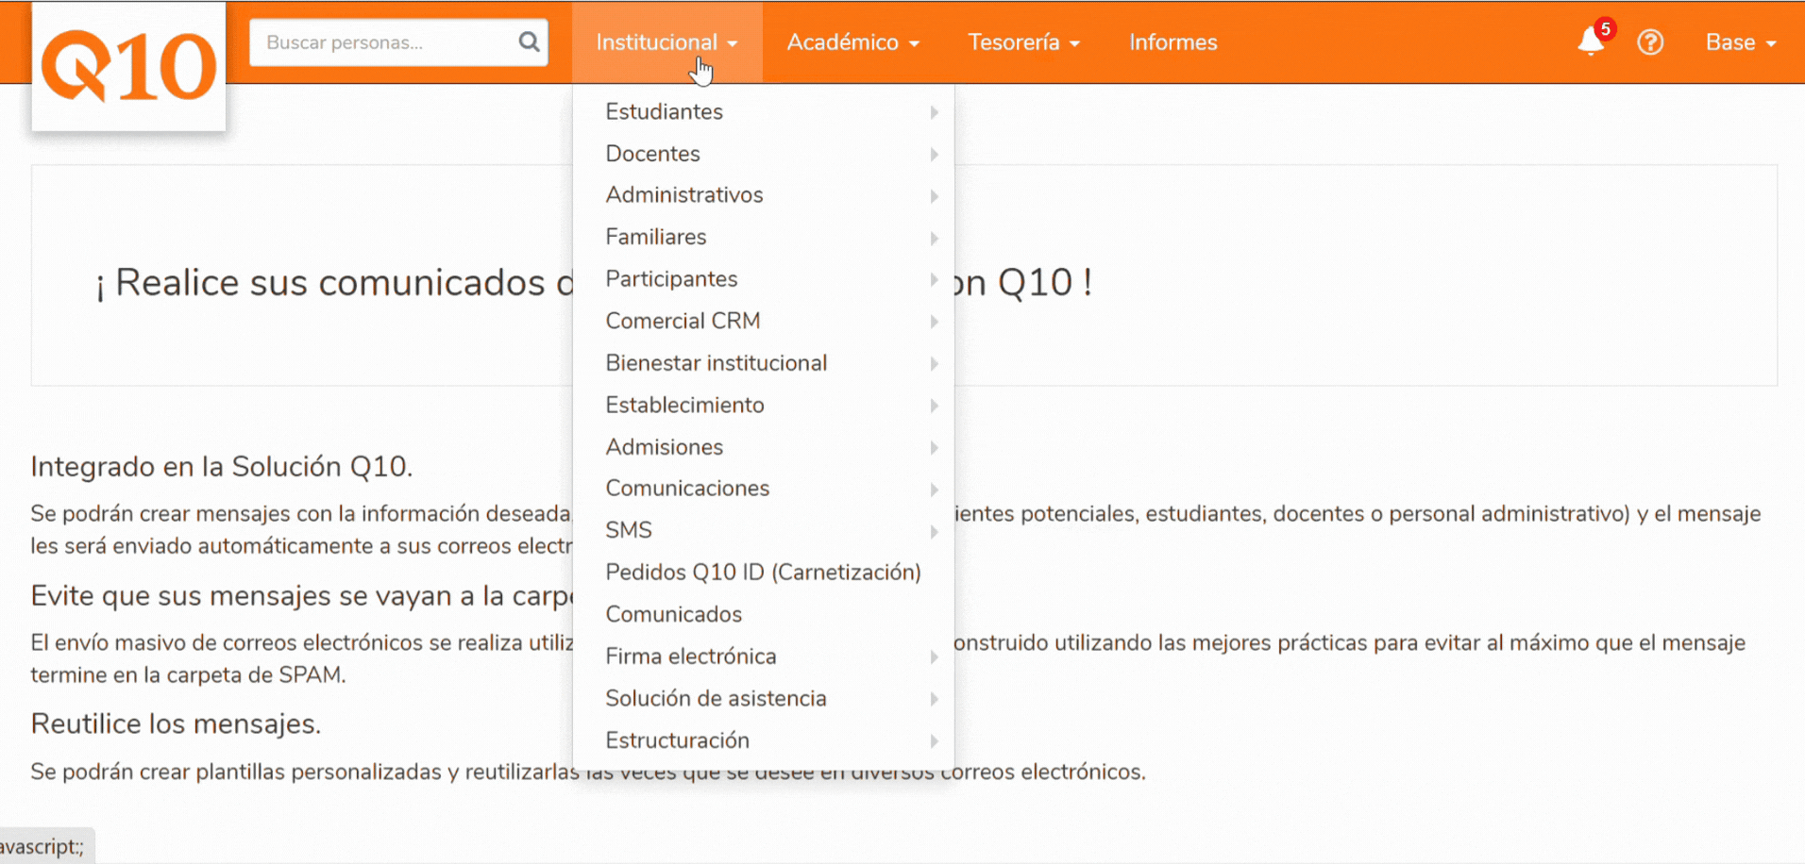Viewport: 1805px width, 864px height.
Task: Open the notifications bell
Action: [x=1591, y=42]
